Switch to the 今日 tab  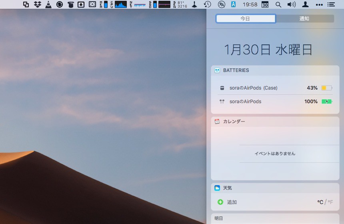tap(246, 19)
